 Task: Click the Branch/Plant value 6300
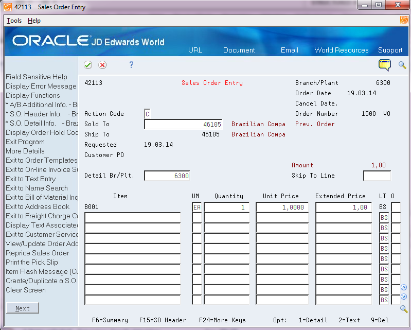pos(383,83)
